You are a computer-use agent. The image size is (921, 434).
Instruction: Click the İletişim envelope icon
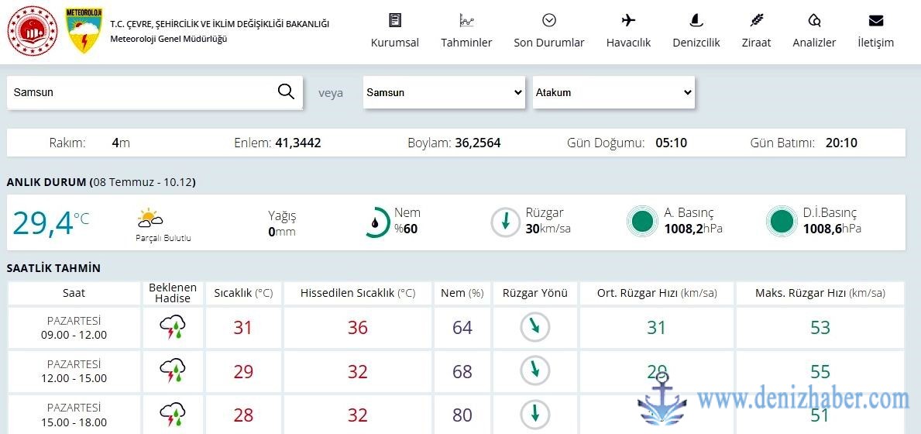[875, 21]
